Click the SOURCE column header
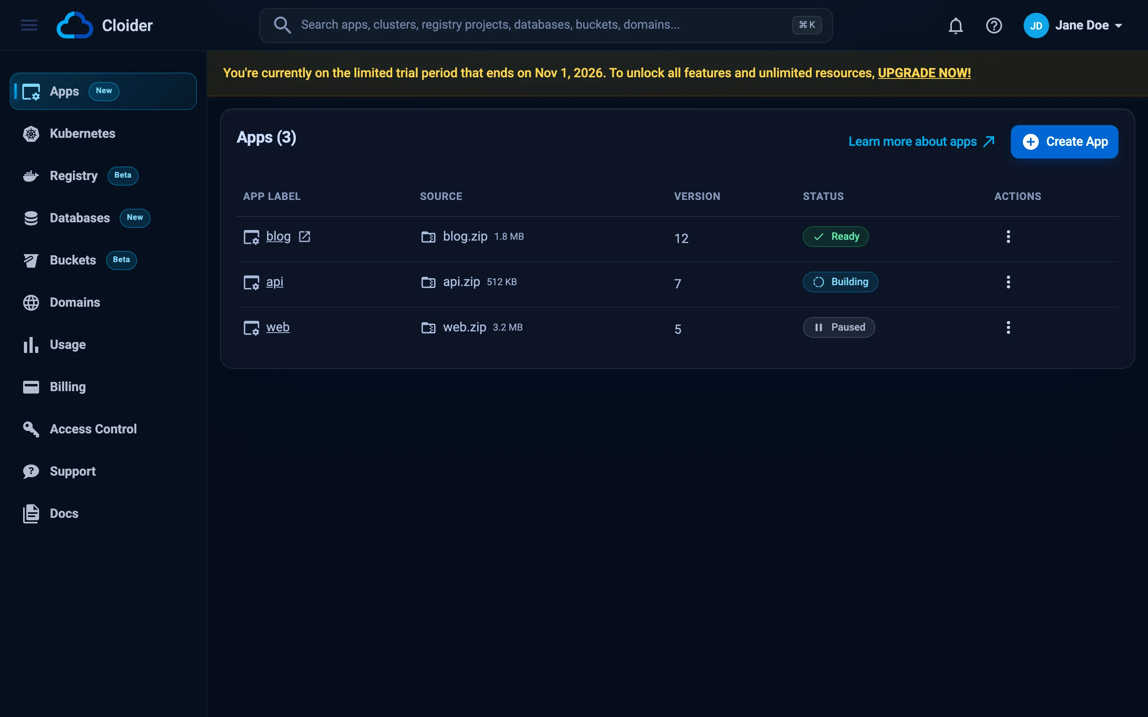This screenshot has width=1148, height=717. coord(441,196)
